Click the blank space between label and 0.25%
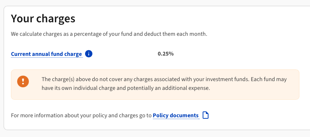 pos(125,54)
